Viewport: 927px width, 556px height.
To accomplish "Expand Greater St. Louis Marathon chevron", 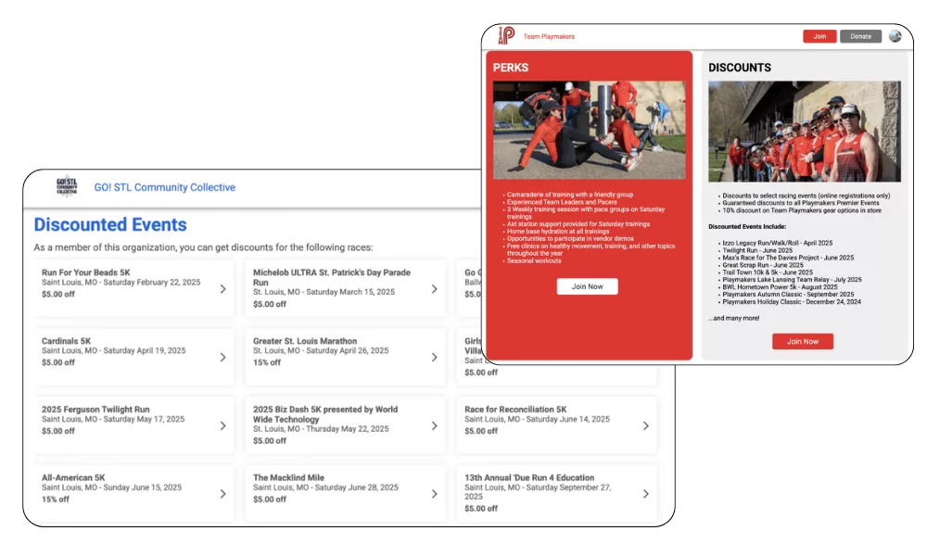I will 434,358.
